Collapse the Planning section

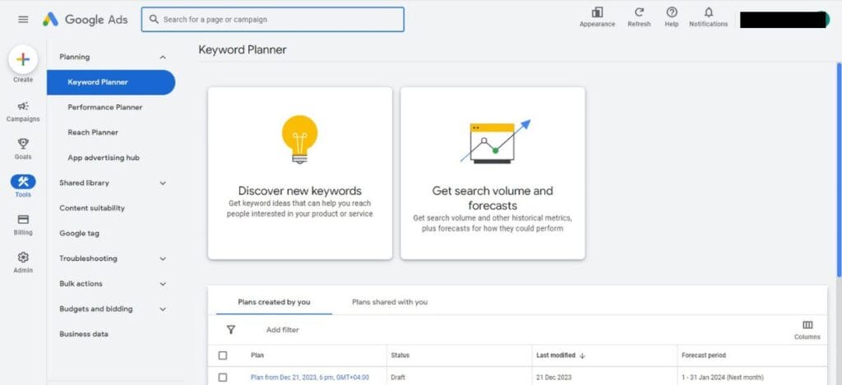[x=163, y=57]
